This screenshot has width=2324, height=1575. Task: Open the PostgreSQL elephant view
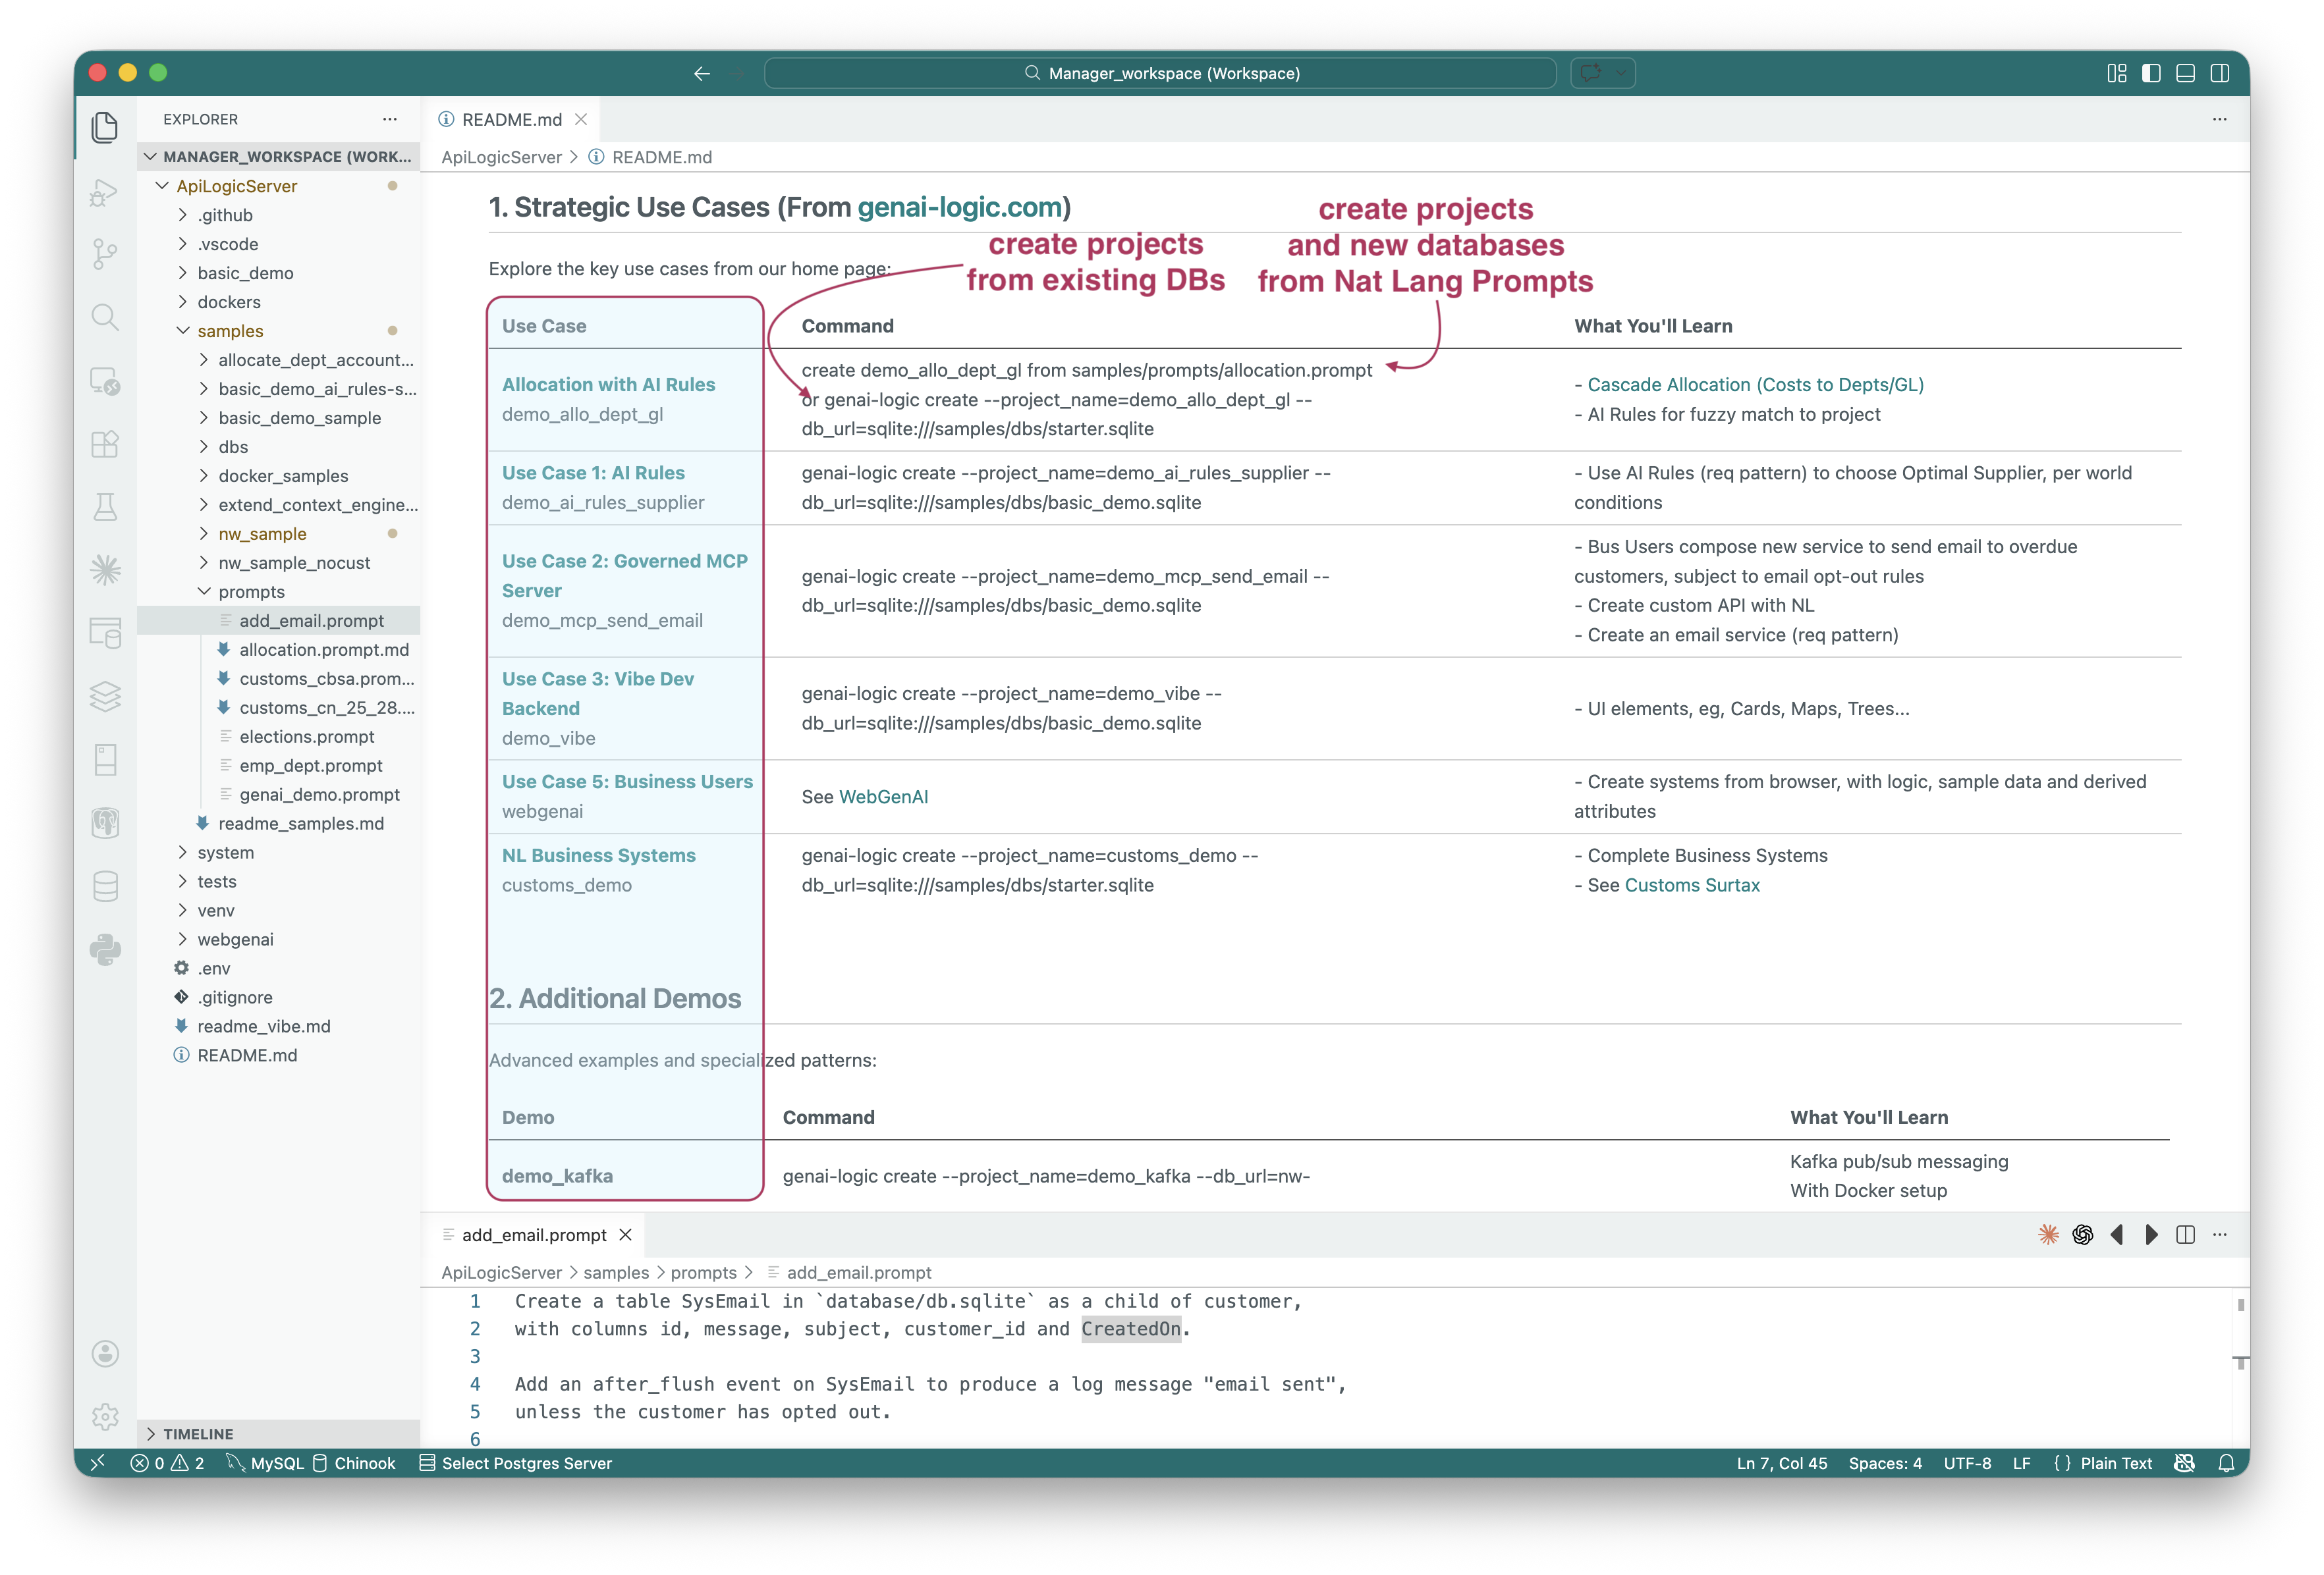(x=104, y=822)
